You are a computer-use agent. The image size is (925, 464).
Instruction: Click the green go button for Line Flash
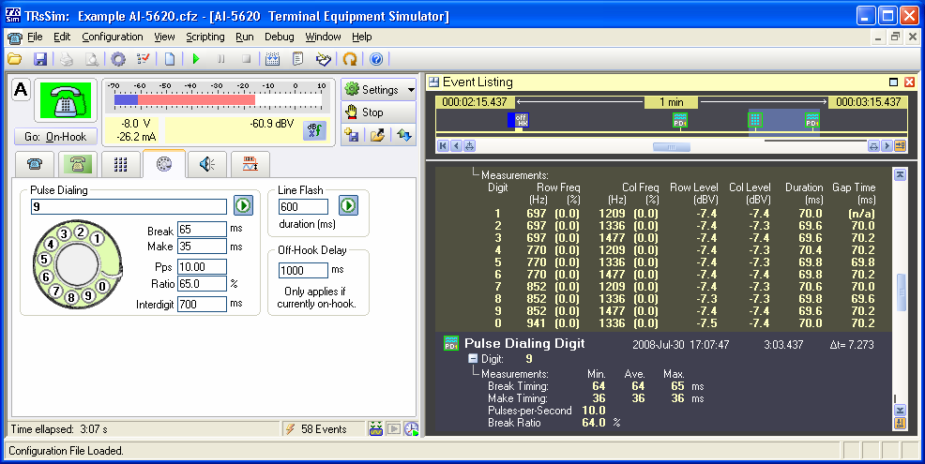pos(348,206)
